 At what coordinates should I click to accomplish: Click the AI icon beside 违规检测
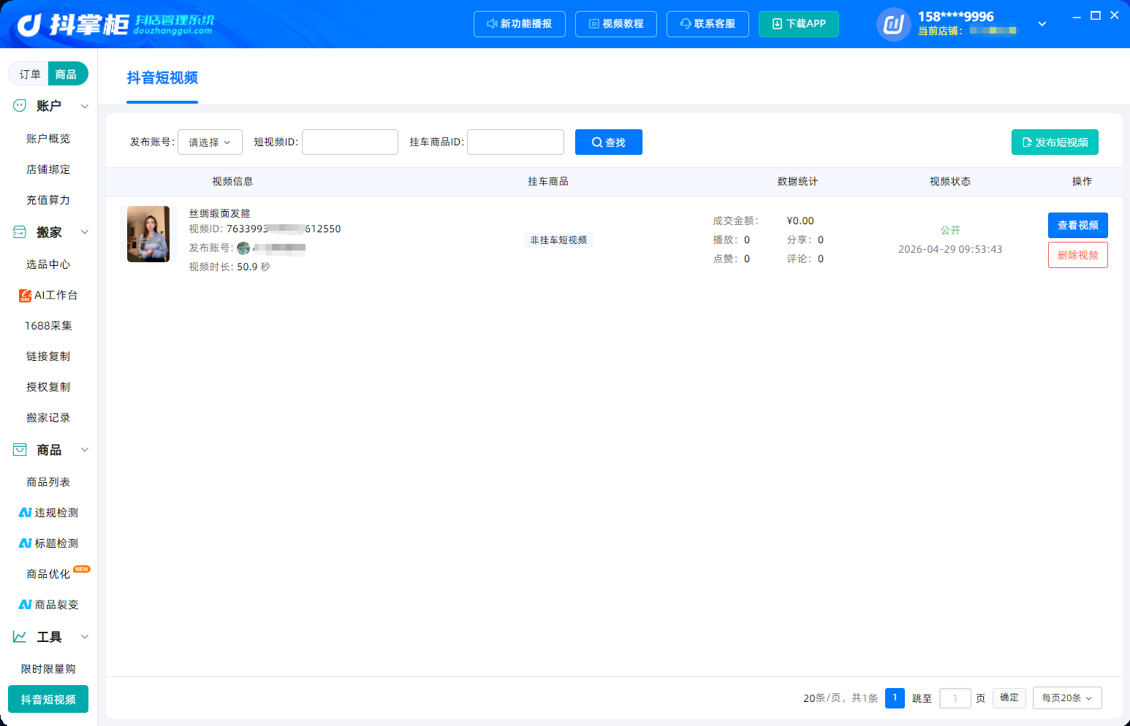click(25, 513)
